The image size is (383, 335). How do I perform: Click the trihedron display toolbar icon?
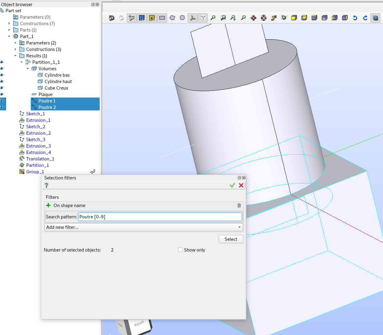[x=193, y=18]
